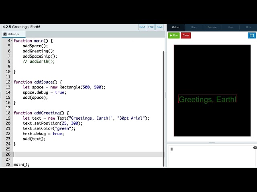The image size is (257, 192).
Task: Click the Fork button
Action: click(x=151, y=27)
